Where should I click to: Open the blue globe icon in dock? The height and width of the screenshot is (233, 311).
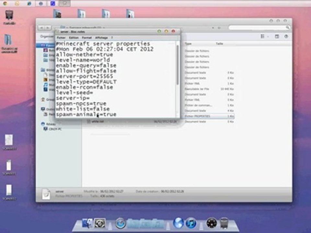[x=178, y=223]
